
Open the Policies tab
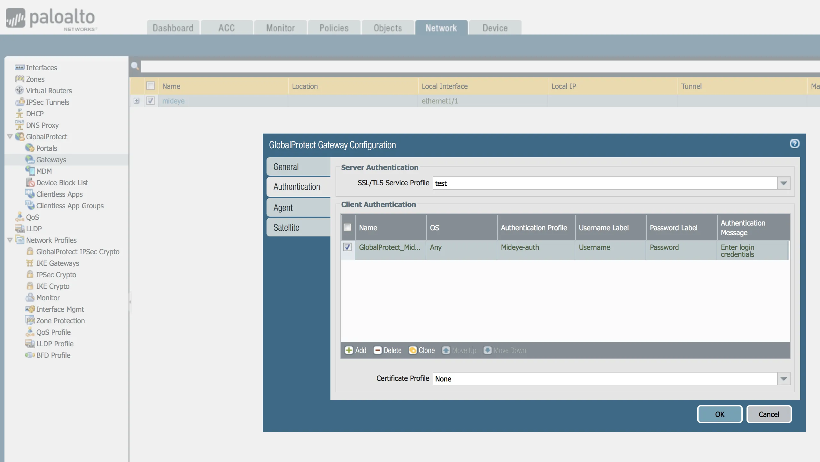click(334, 27)
